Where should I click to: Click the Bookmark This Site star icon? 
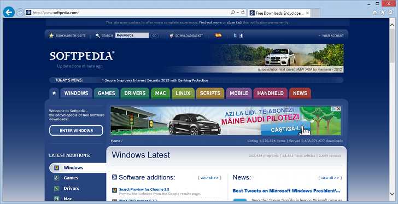[x=51, y=36]
